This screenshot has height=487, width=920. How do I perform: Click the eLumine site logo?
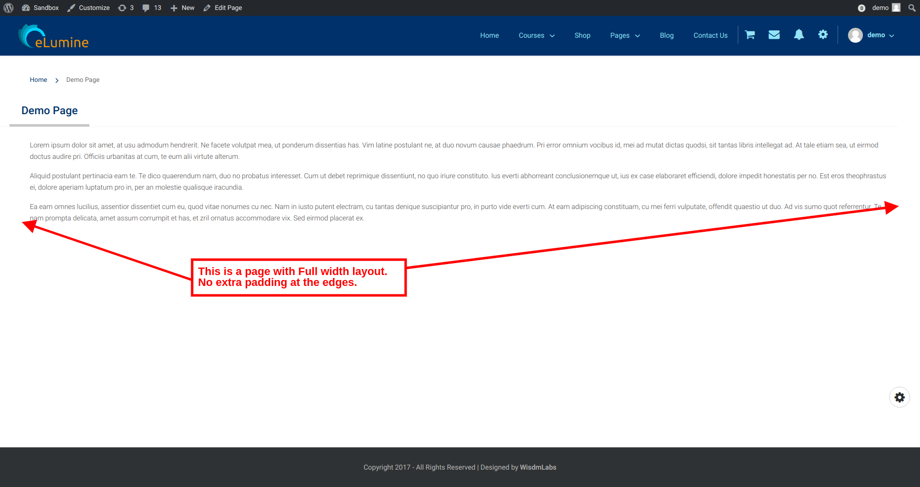[x=54, y=36]
